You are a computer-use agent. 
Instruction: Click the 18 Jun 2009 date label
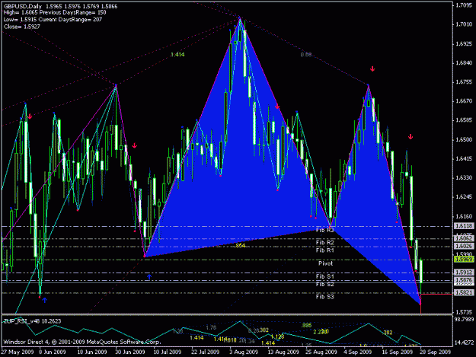(92, 352)
